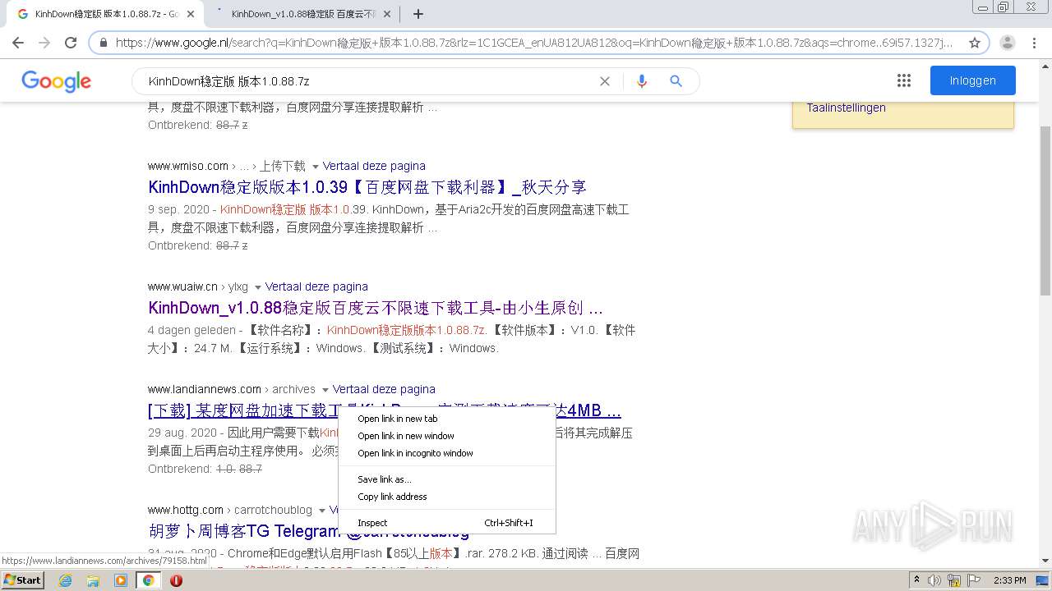Open Windows Explorer from the taskbar
Viewport: 1052px width, 591px height.
93,580
